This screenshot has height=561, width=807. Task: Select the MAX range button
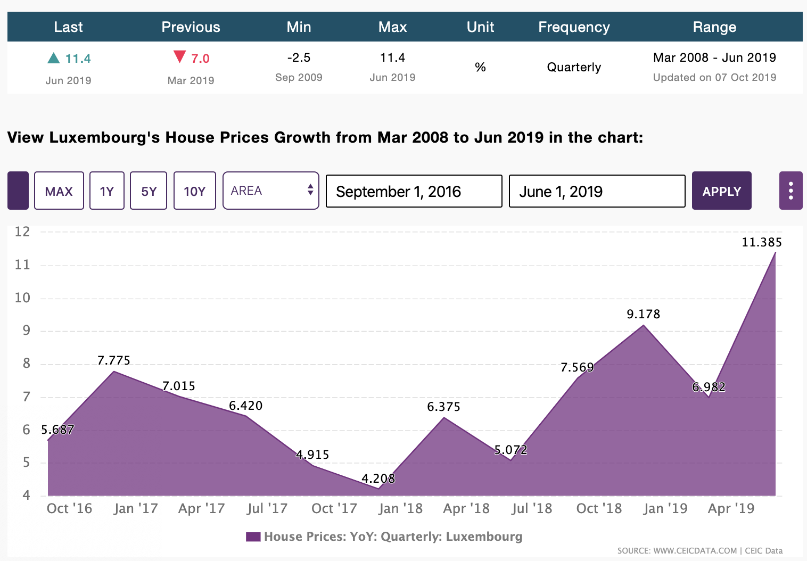tap(59, 191)
